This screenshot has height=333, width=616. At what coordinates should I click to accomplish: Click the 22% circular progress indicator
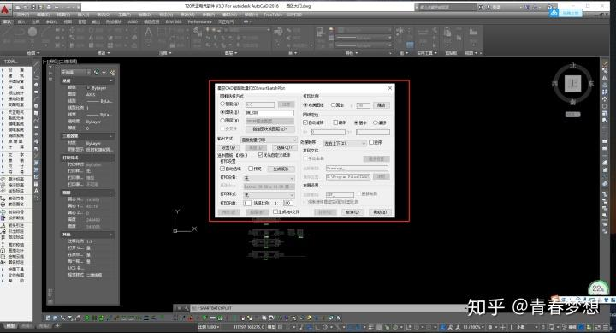coord(598,289)
